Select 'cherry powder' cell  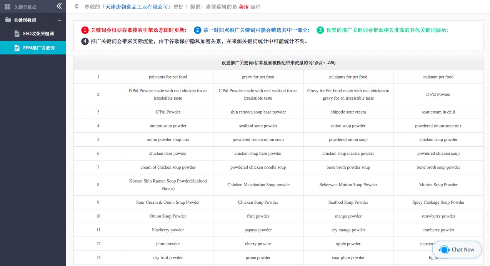click(258, 244)
